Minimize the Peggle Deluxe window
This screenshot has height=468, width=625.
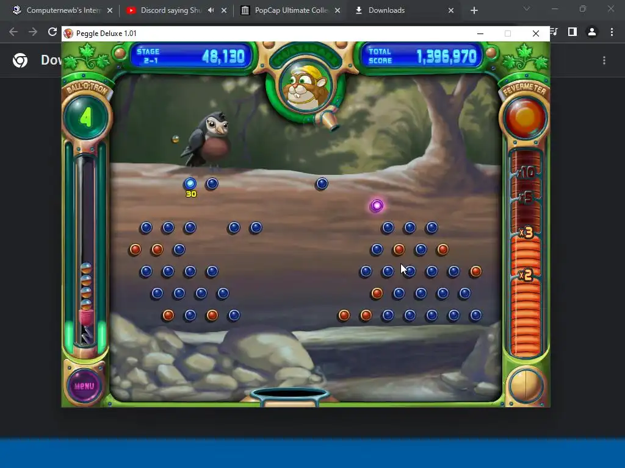click(480, 34)
